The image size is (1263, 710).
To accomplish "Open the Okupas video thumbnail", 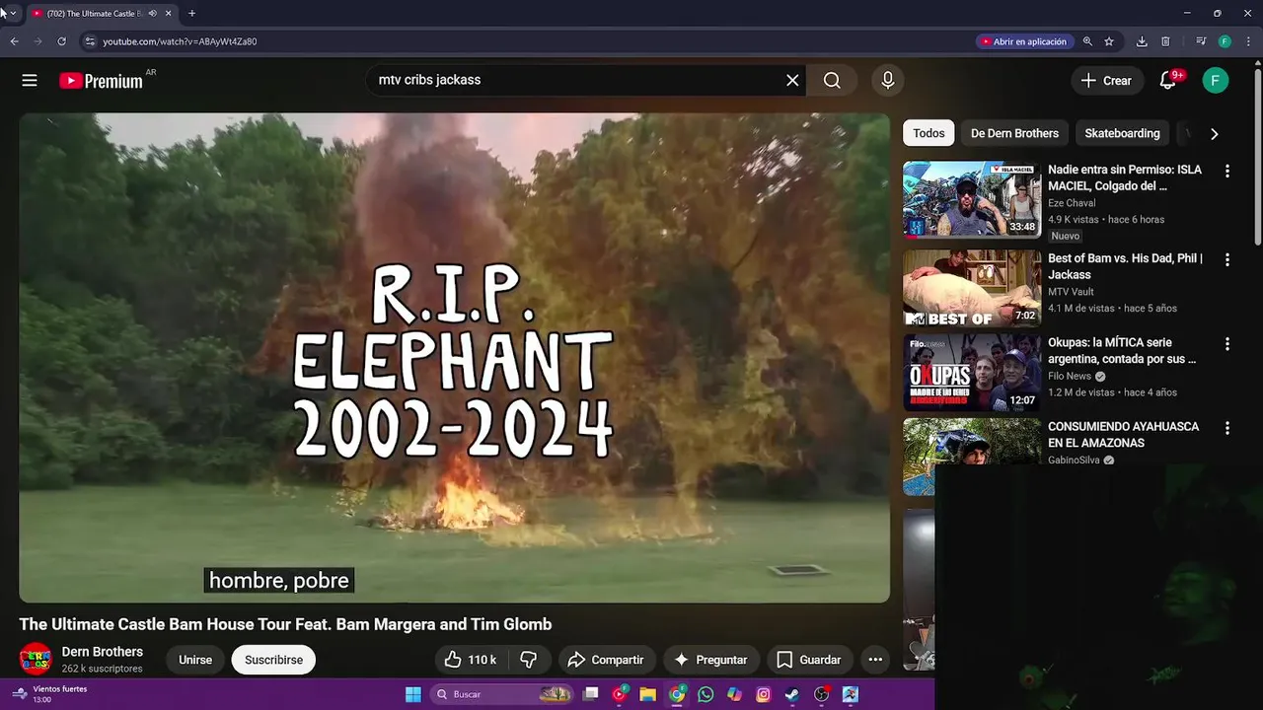I will coord(972,373).
